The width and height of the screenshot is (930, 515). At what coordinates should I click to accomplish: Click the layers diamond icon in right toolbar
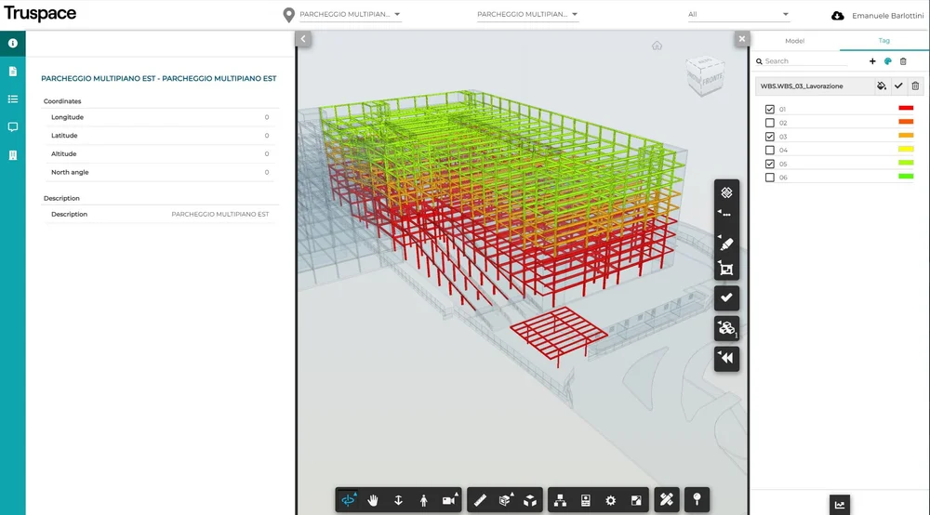(x=726, y=192)
